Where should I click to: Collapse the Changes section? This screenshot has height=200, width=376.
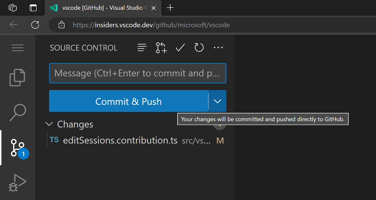[49, 124]
